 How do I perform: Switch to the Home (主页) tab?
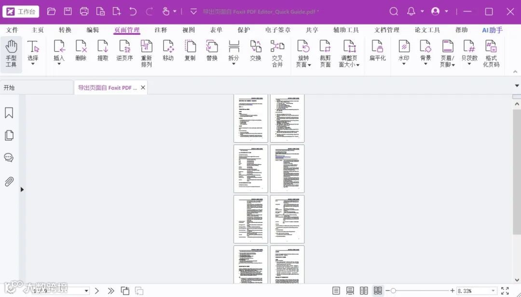point(38,30)
